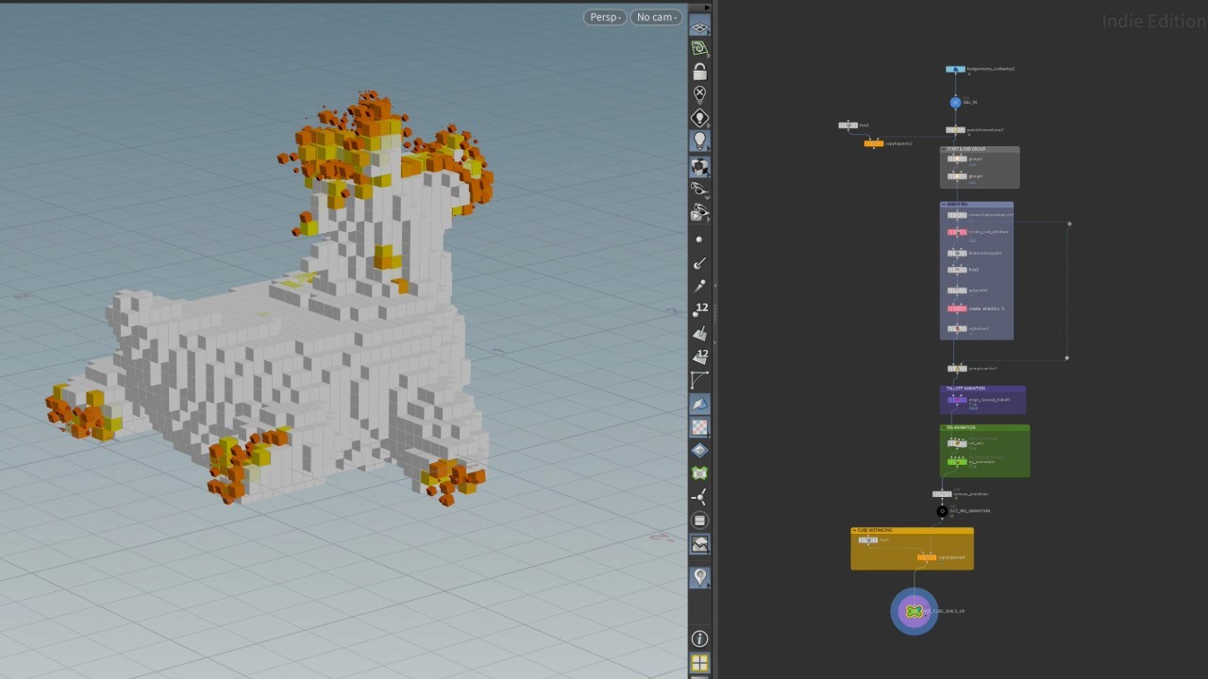Select the OUT_CUBE_BUILD_UP output node
This screenshot has height=679, width=1208.
[x=914, y=612]
